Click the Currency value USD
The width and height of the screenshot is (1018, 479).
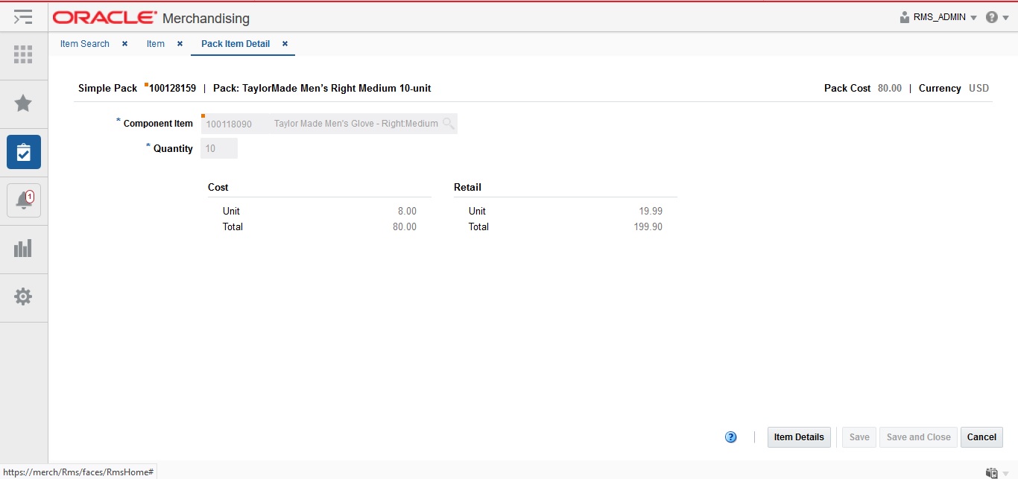[x=979, y=88]
